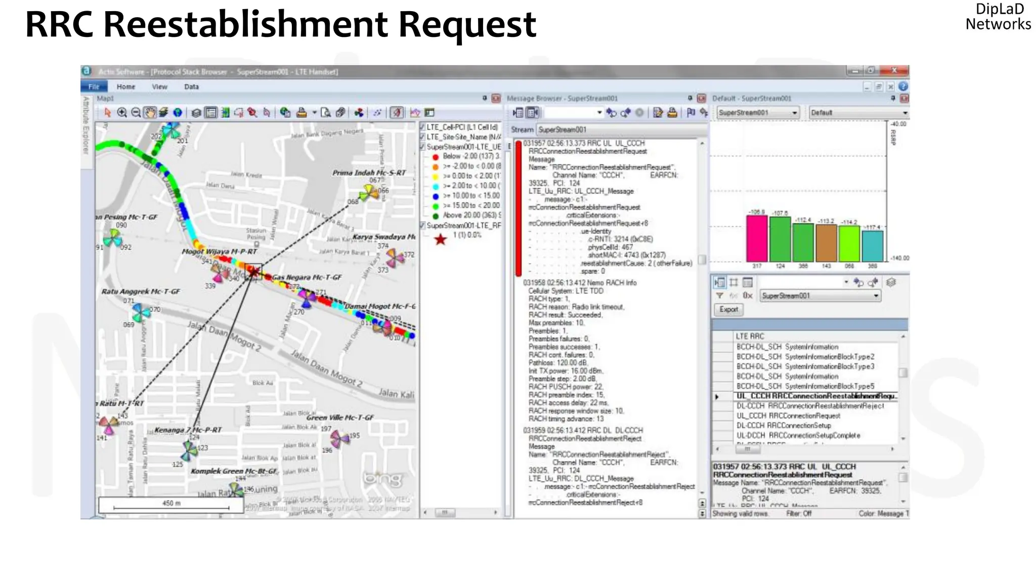The image size is (1036, 583).
Task: Click the filter funnel icon in protocol panel
Action: (x=720, y=296)
